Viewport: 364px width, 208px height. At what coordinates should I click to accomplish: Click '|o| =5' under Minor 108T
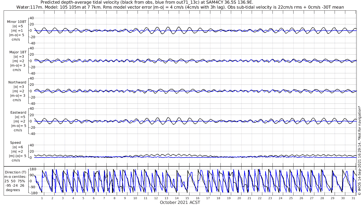point(18,26)
